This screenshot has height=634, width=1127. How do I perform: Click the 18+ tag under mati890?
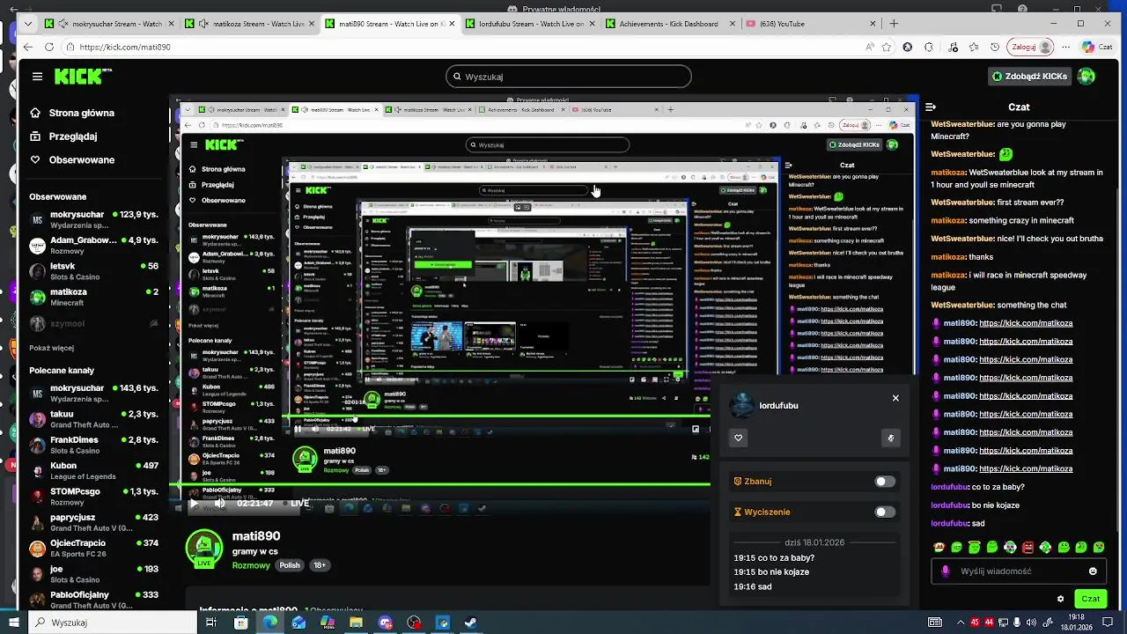click(320, 565)
